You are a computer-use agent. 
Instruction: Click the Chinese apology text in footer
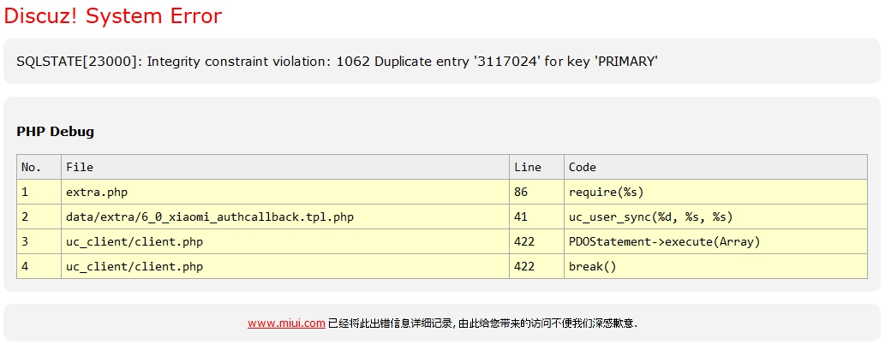[x=483, y=323]
